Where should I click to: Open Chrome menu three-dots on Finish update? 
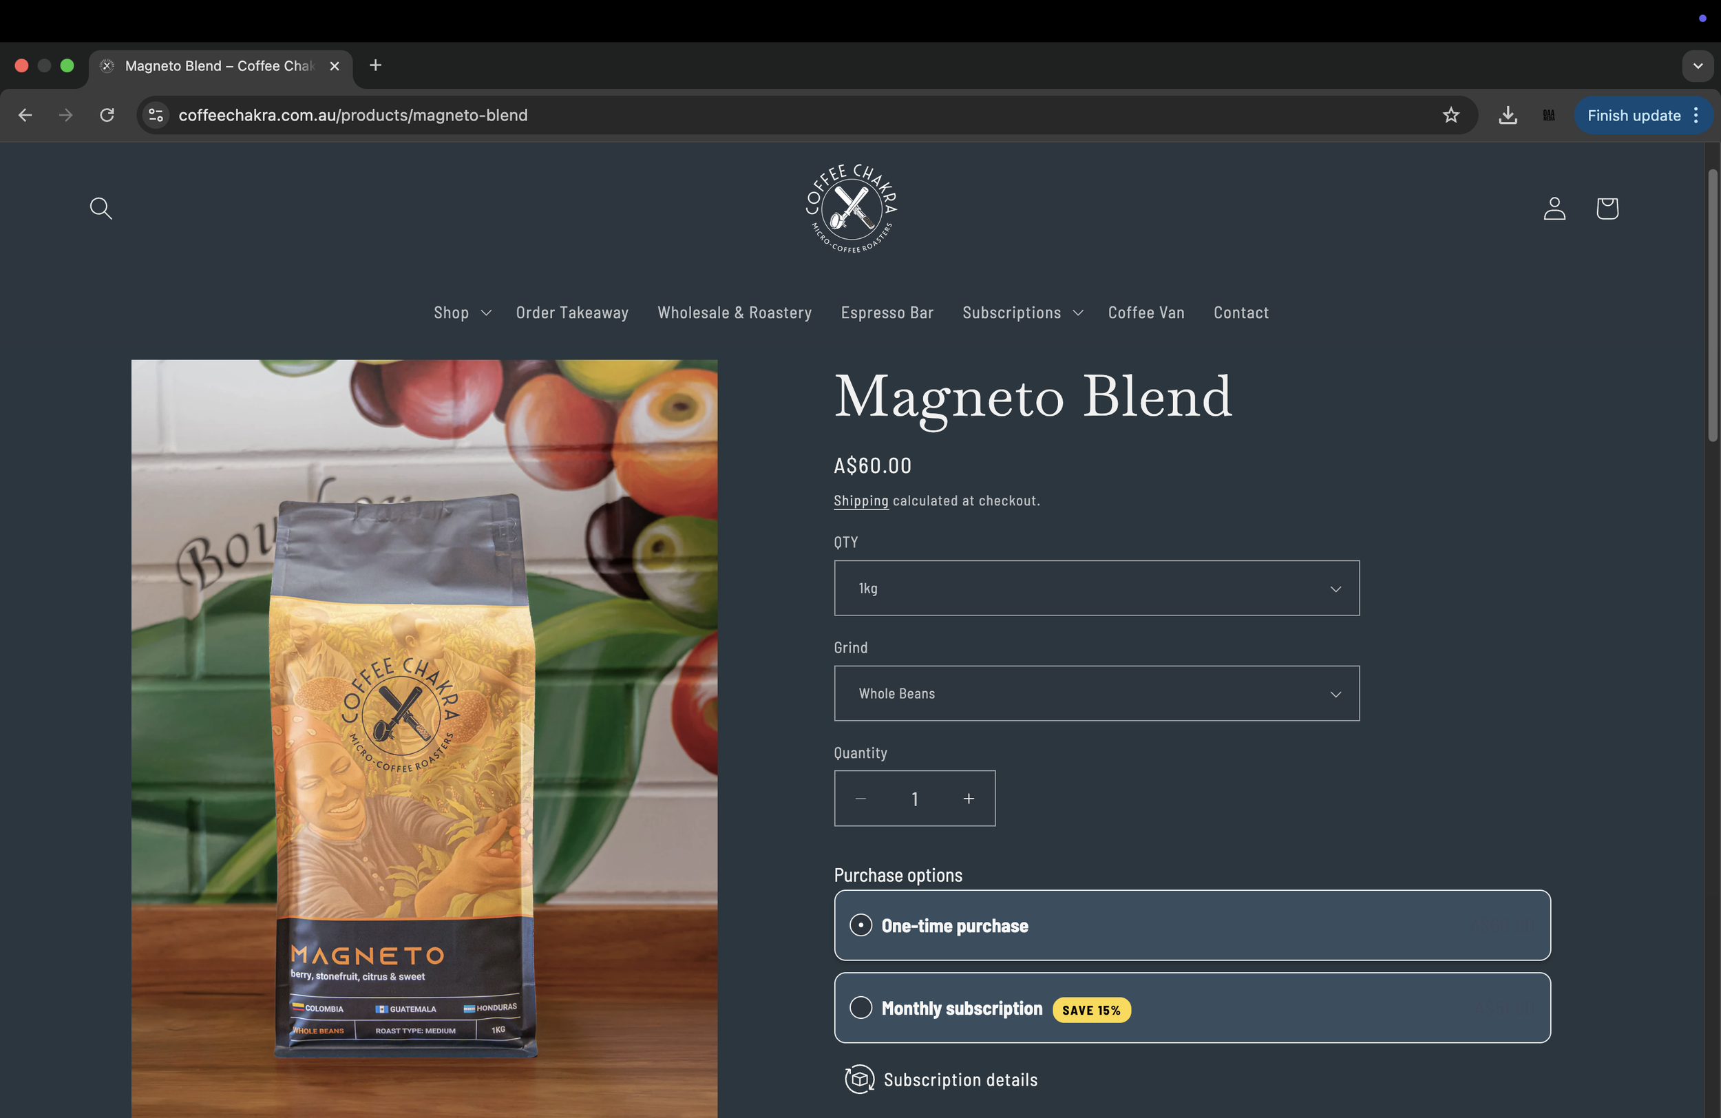1696,115
